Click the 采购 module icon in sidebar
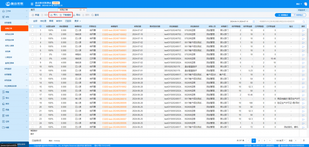 (3, 17)
